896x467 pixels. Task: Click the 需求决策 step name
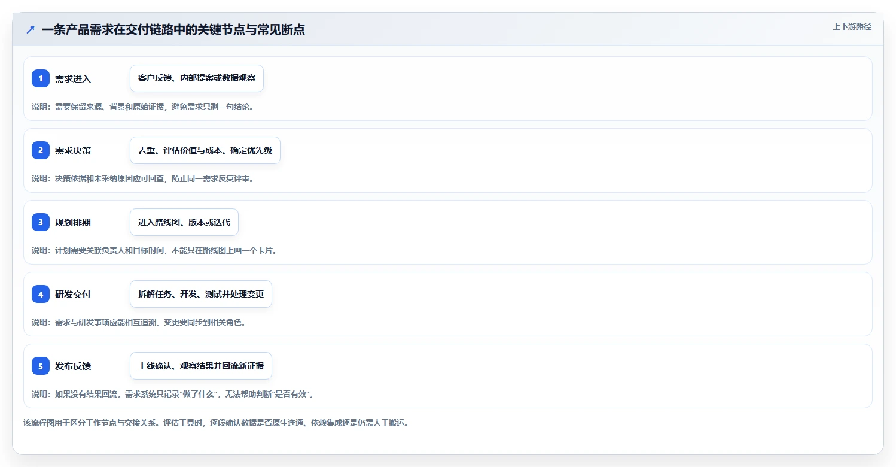pyautogui.click(x=73, y=150)
